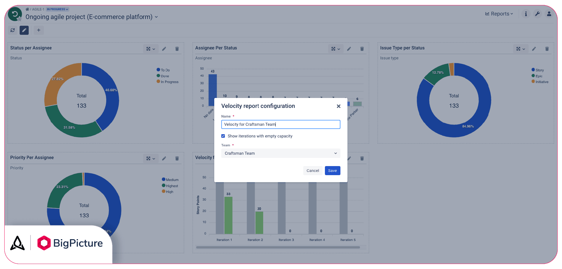Cancel the velocity report configuration
This screenshot has height=269, width=562.
pos(313,170)
